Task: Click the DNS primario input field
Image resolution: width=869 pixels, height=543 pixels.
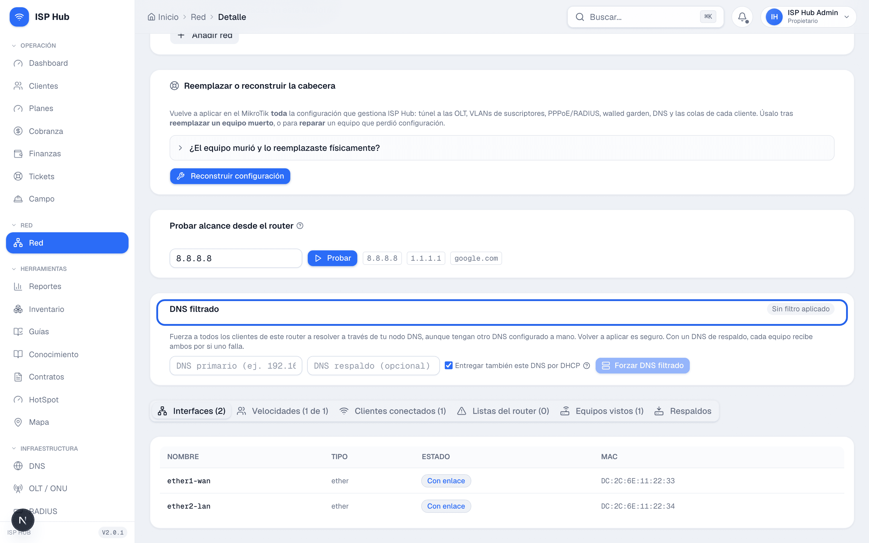Action: [236, 366]
